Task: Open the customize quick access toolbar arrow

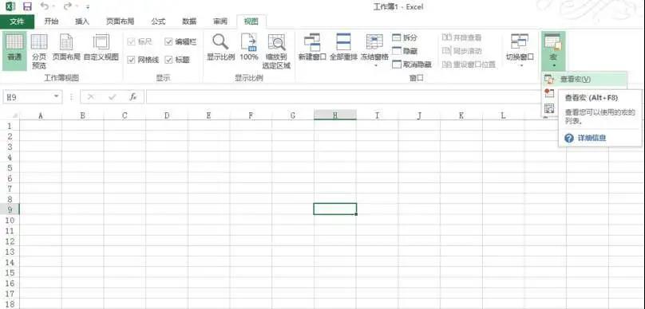Action: click(88, 7)
